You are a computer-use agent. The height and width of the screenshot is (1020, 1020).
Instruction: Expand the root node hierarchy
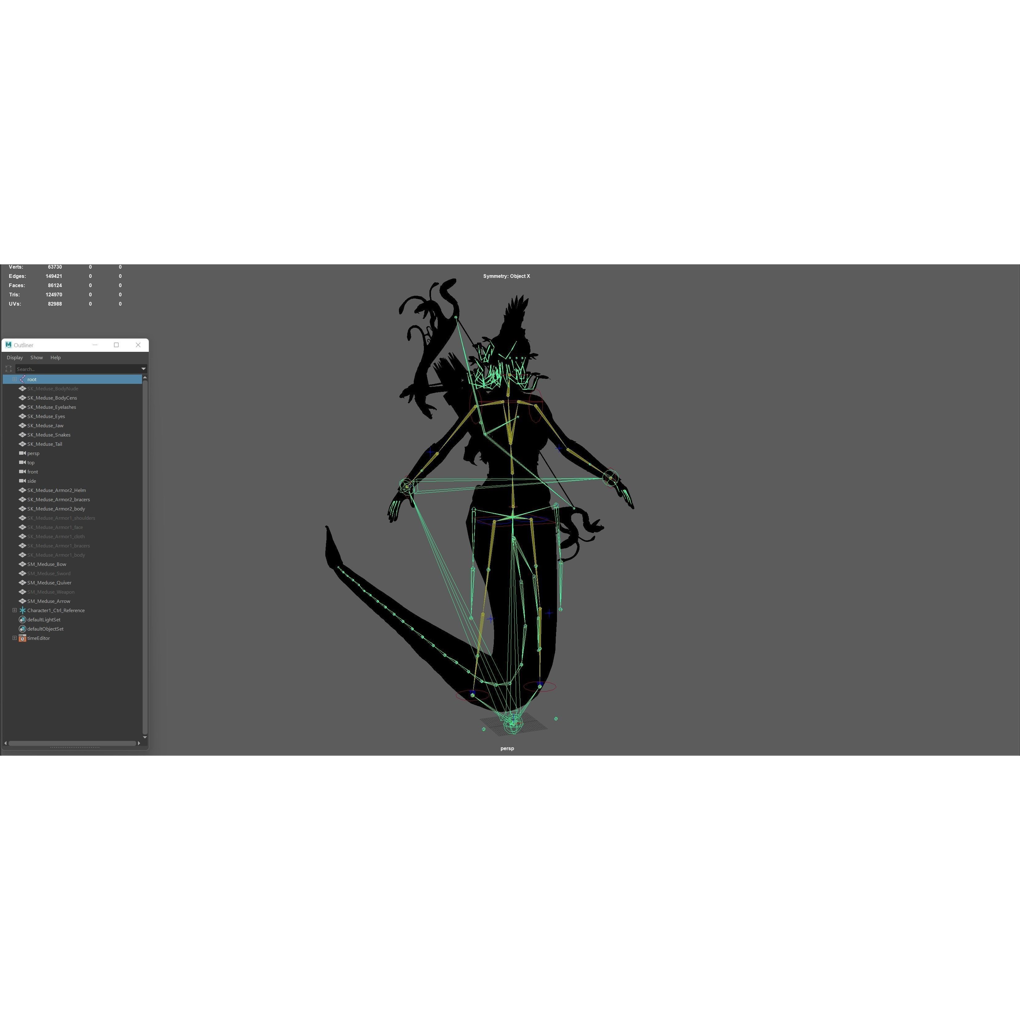pos(15,380)
